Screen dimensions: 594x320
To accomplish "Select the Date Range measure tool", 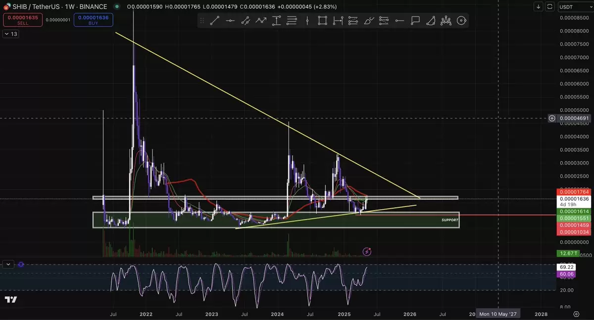I will pyautogui.click(x=338, y=21).
